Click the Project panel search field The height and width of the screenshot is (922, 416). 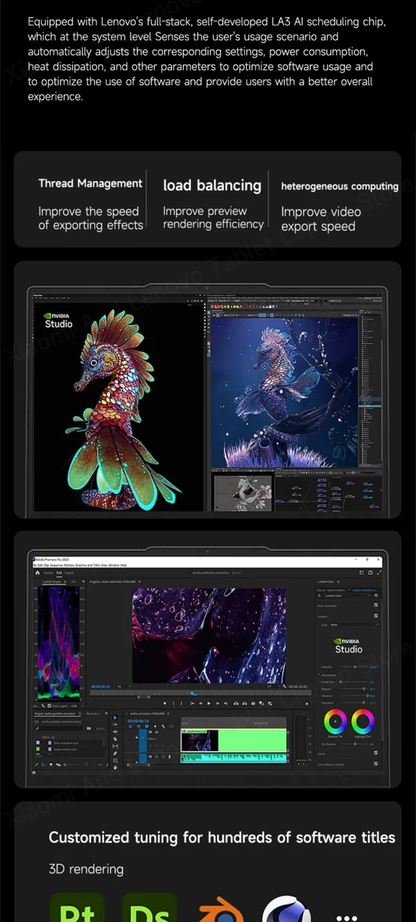click(58, 728)
